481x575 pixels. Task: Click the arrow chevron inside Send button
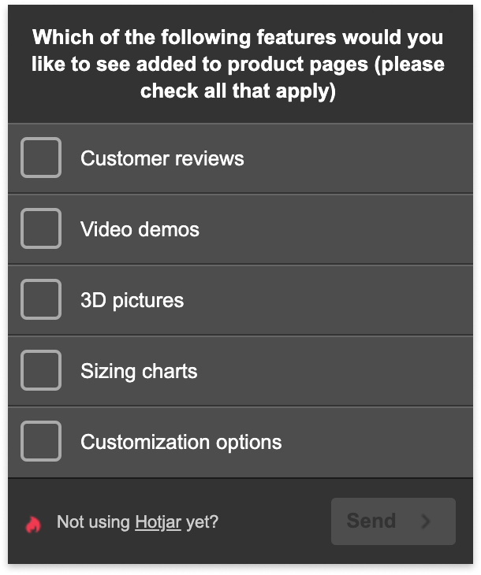[x=426, y=521]
